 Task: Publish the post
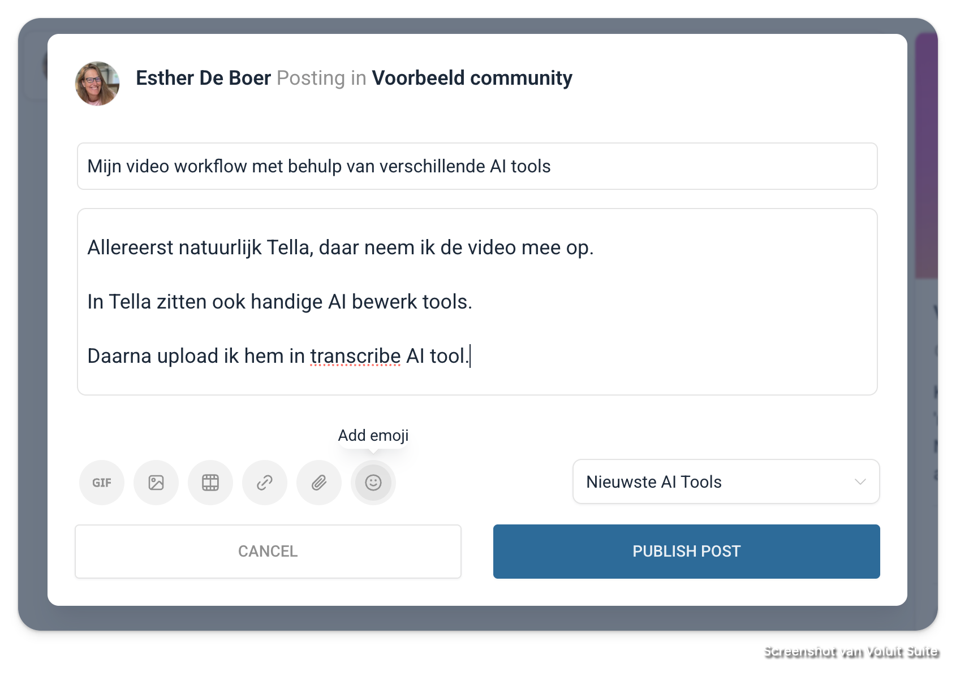pos(687,552)
